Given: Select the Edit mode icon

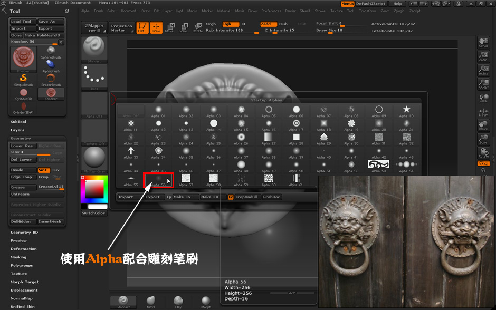Looking at the screenshot, I should click(x=142, y=27).
